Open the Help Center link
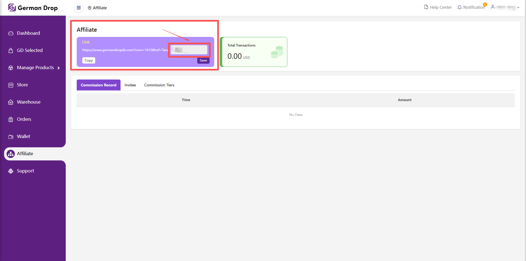This screenshot has width=526, height=261. 438,7
